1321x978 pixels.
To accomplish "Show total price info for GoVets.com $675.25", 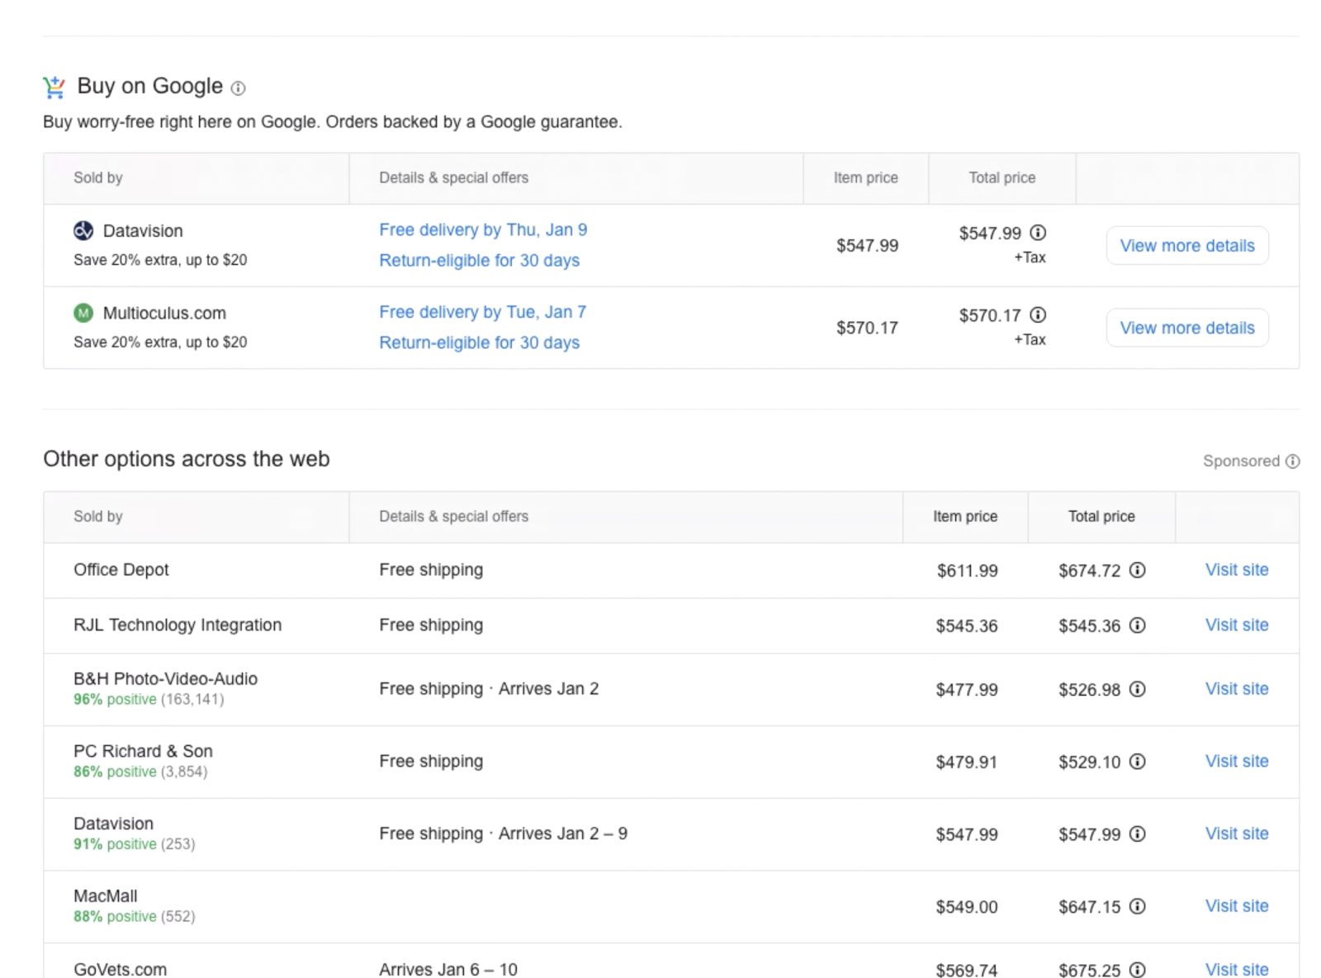I will click(x=1137, y=970).
